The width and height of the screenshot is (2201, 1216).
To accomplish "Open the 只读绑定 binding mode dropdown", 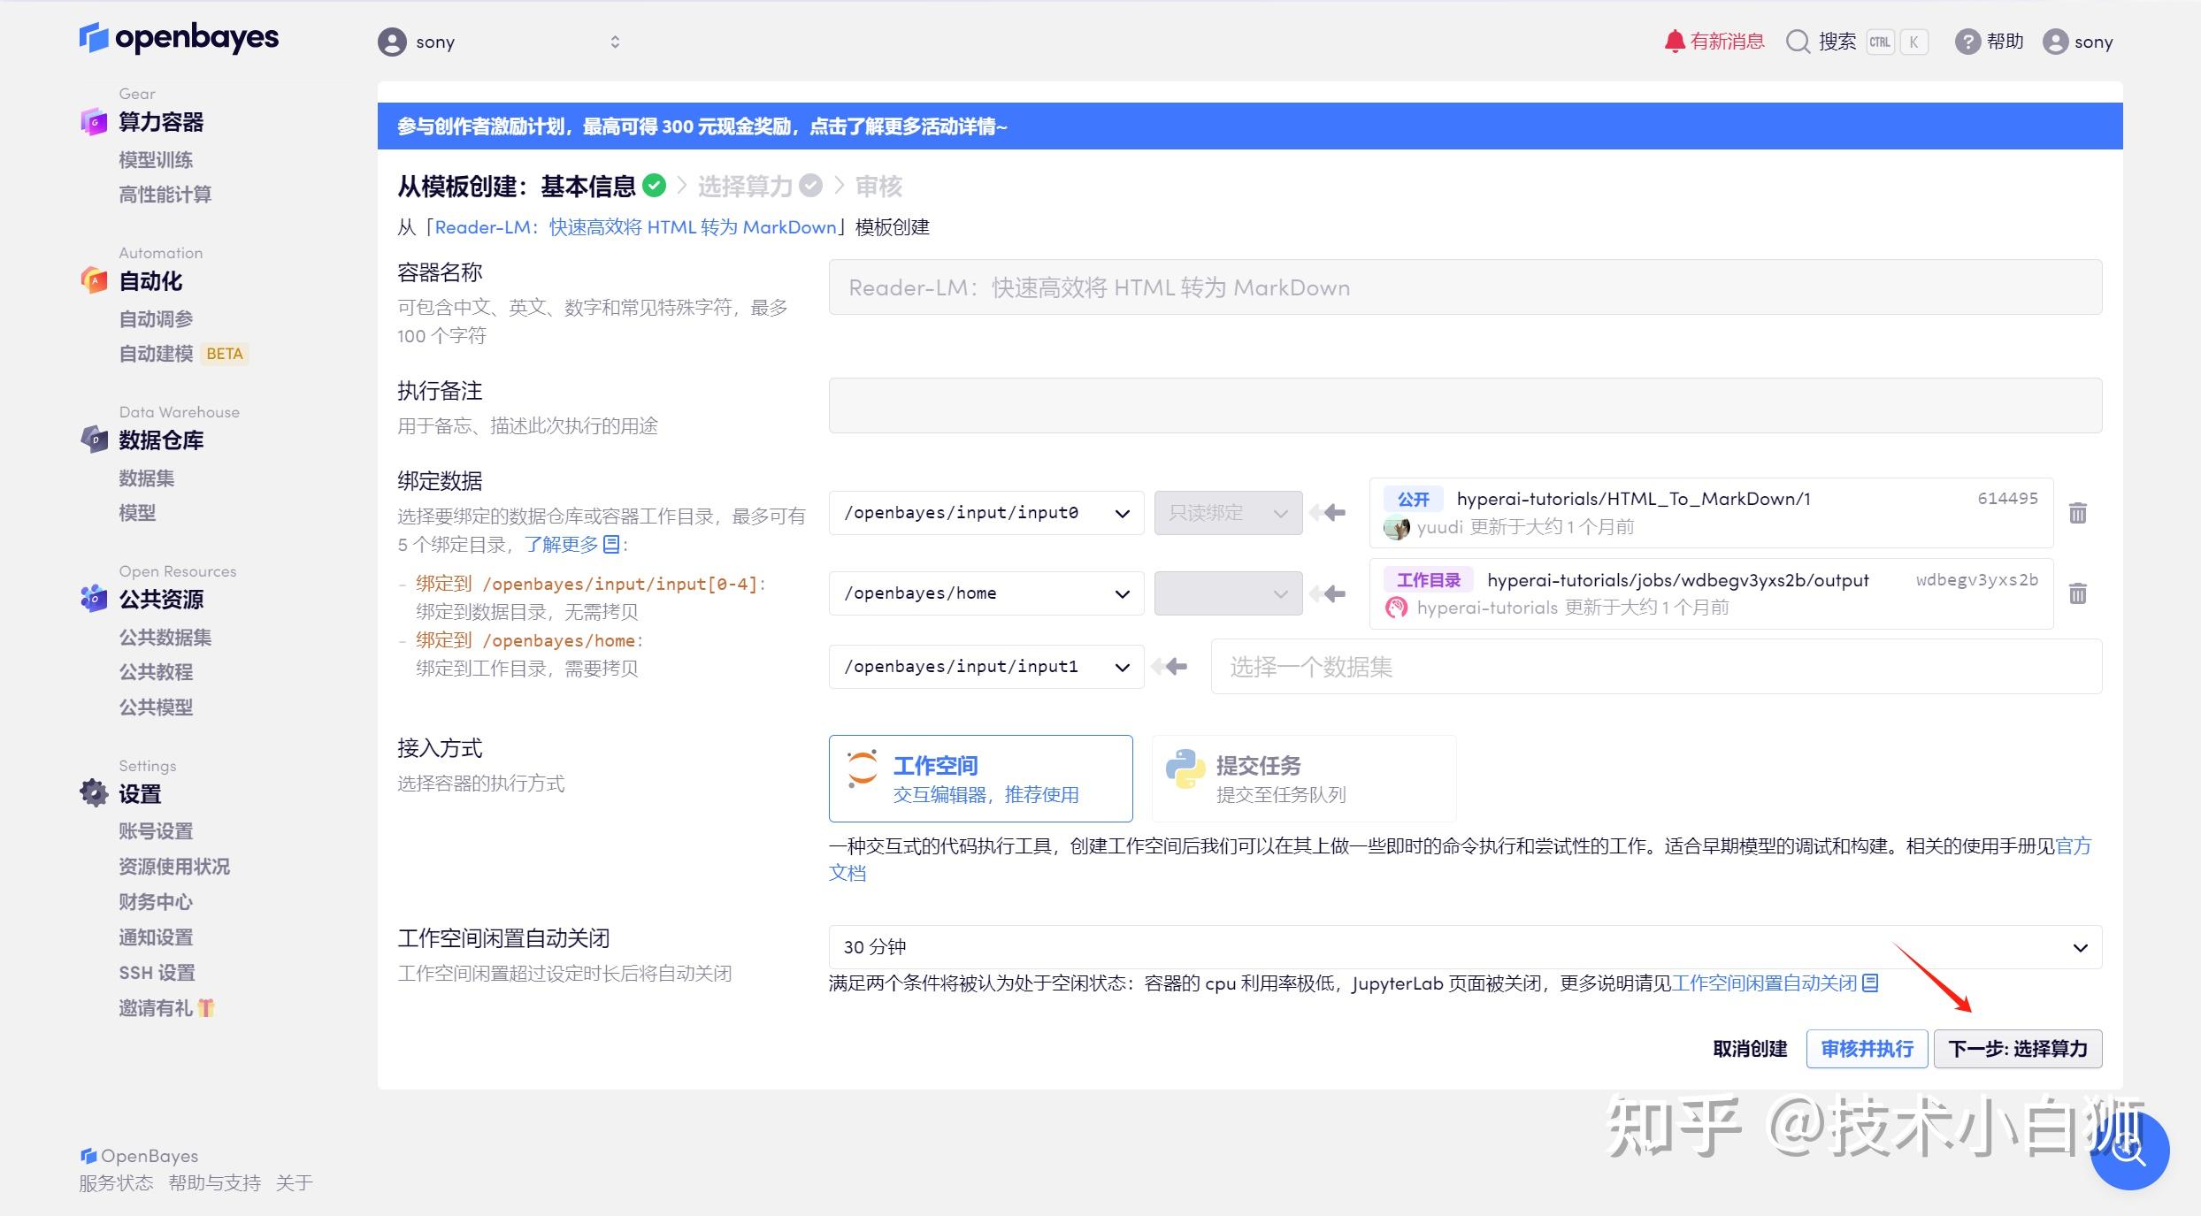I will [x=1228, y=513].
